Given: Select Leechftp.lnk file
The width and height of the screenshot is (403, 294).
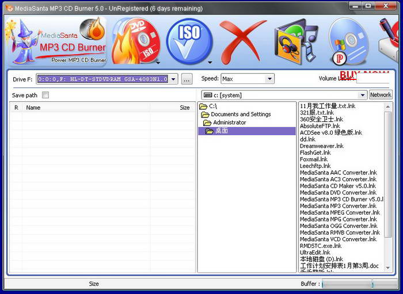Looking at the screenshot, I should coord(315,166).
